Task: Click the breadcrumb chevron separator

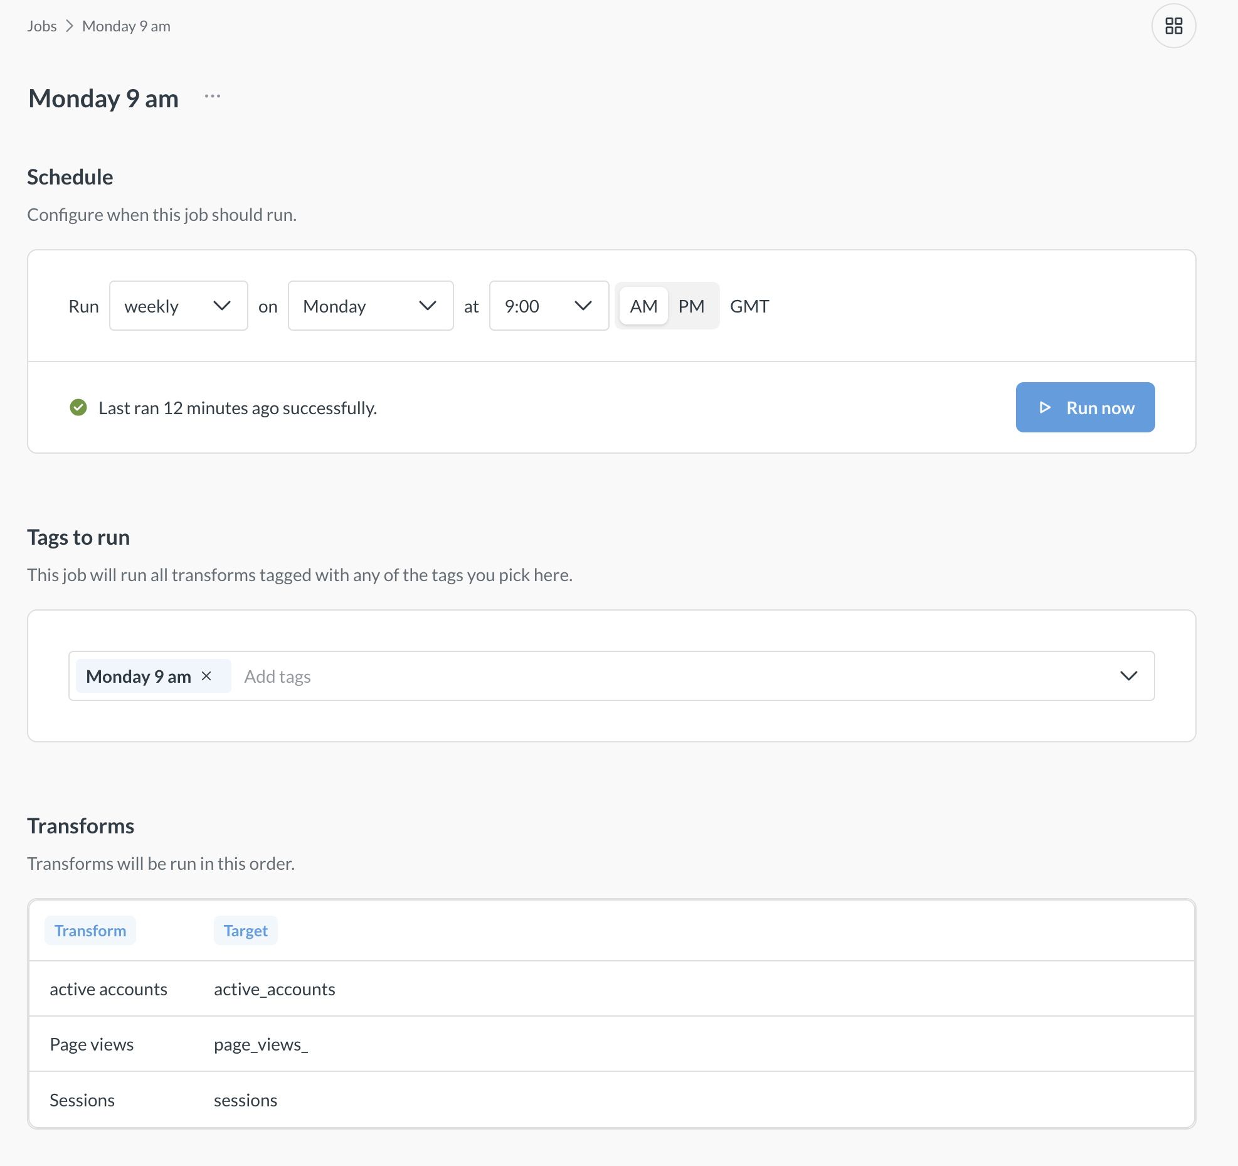Action: coord(70,26)
